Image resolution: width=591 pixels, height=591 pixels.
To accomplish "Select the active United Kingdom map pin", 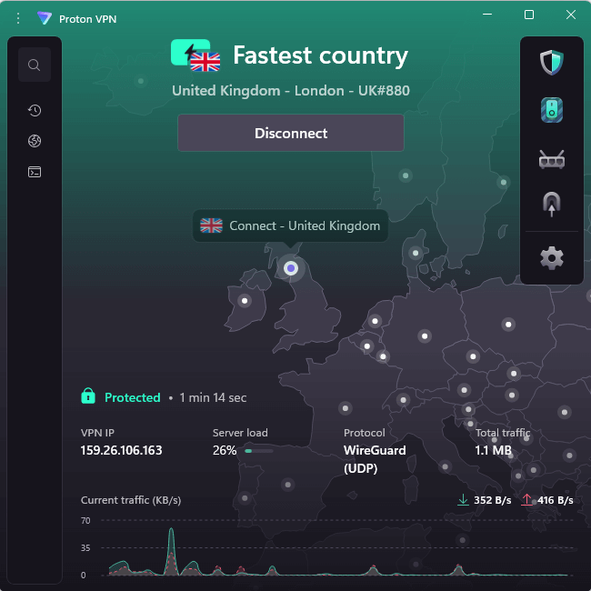I will pyautogui.click(x=291, y=268).
